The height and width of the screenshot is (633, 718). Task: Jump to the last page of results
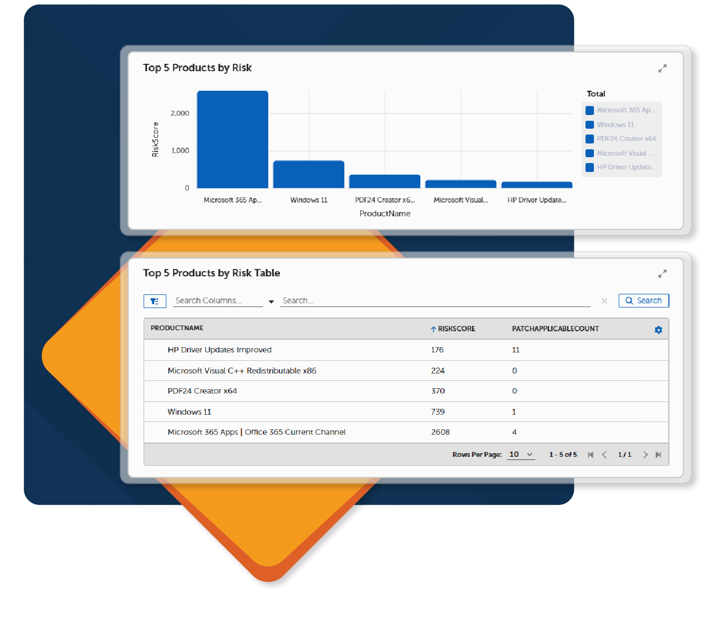coord(658,455)
